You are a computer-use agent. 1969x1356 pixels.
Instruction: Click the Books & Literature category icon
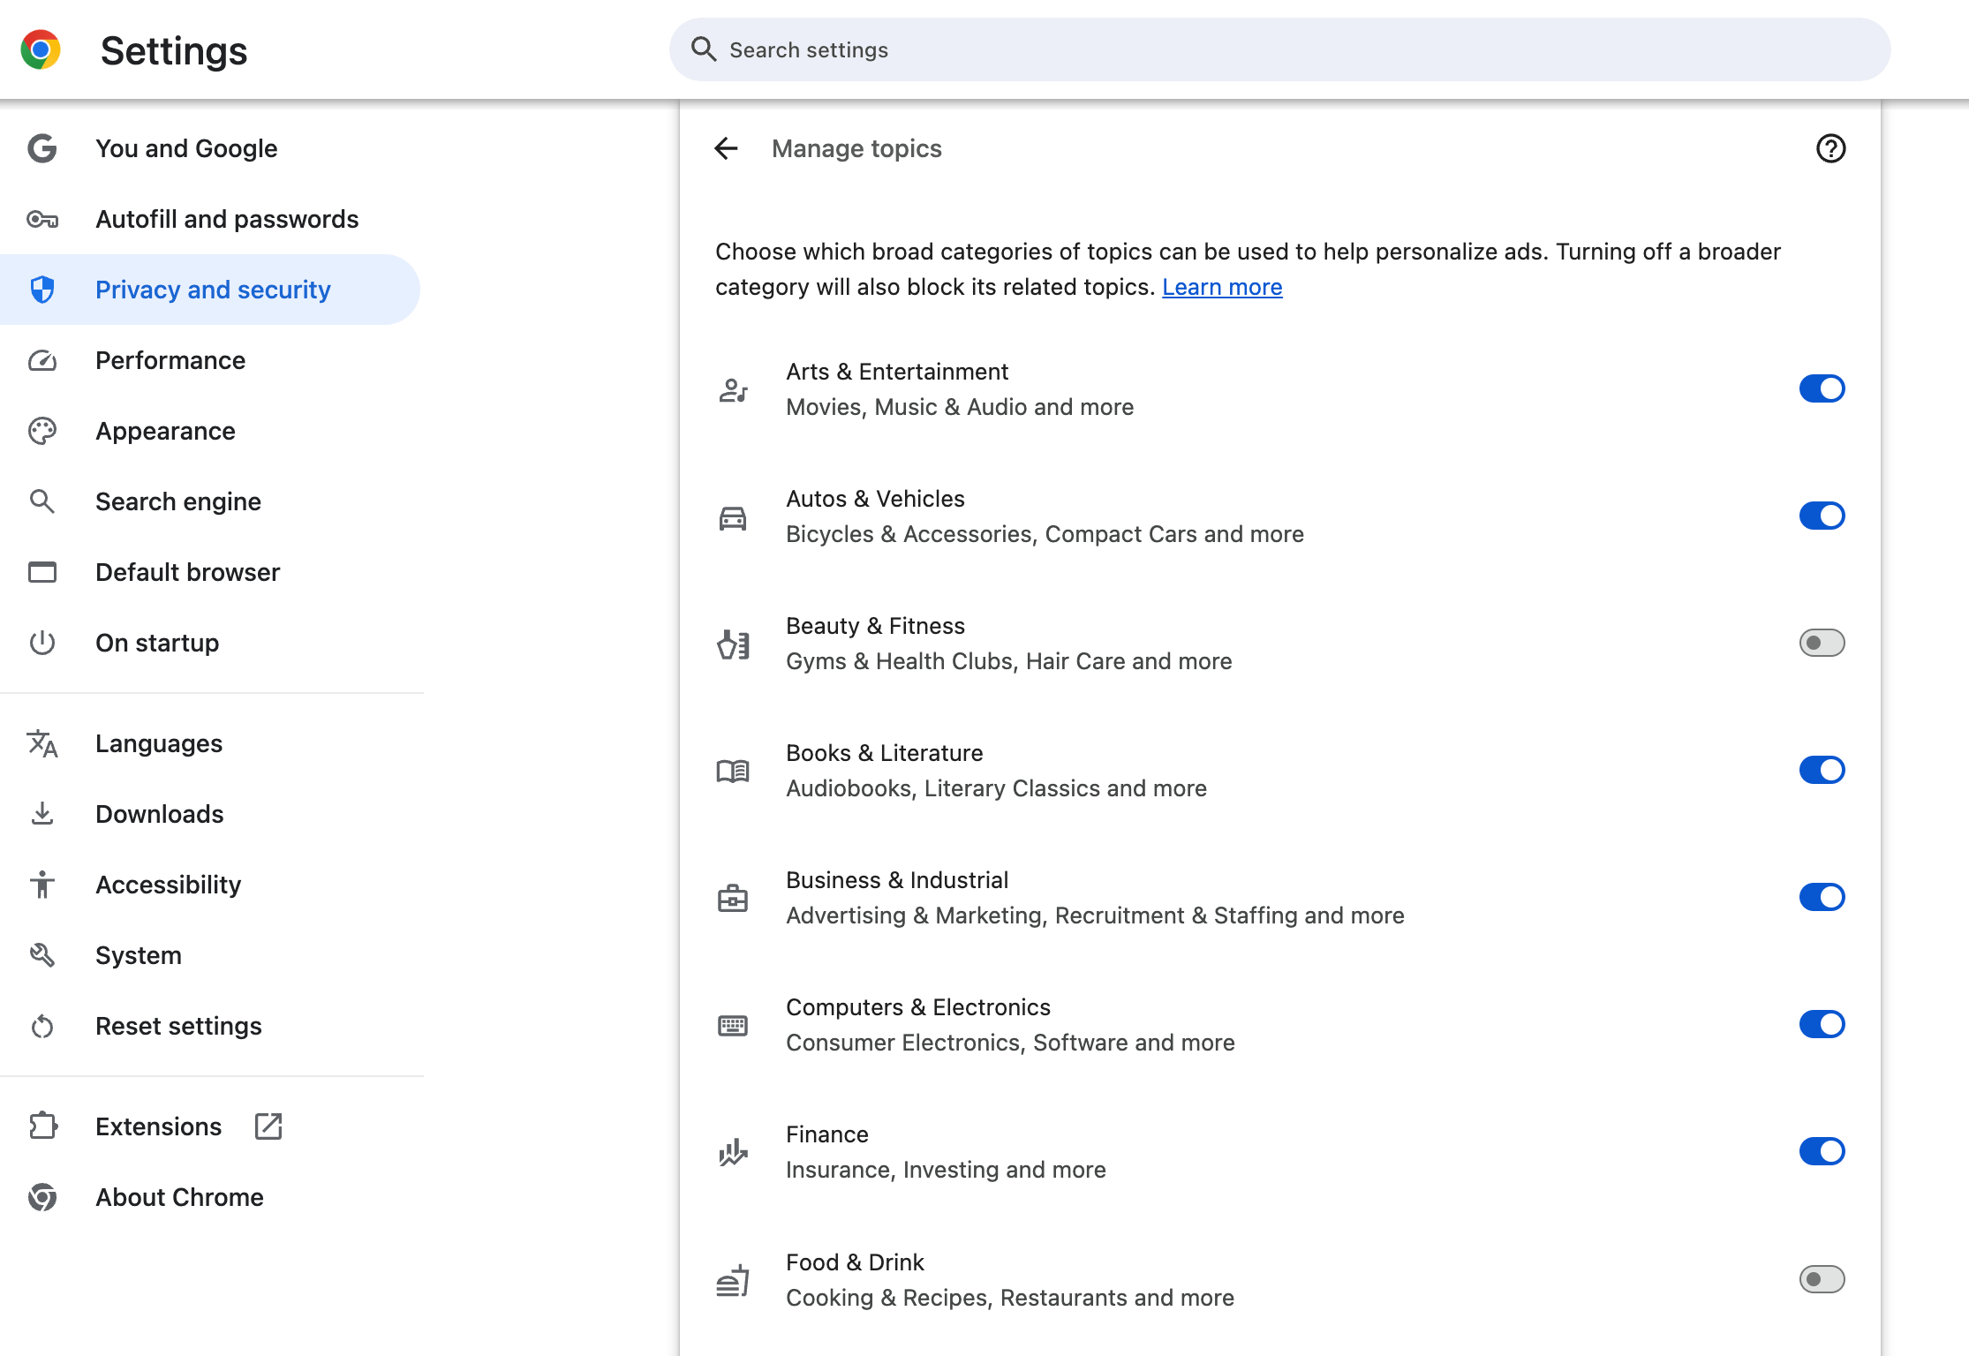735,771
